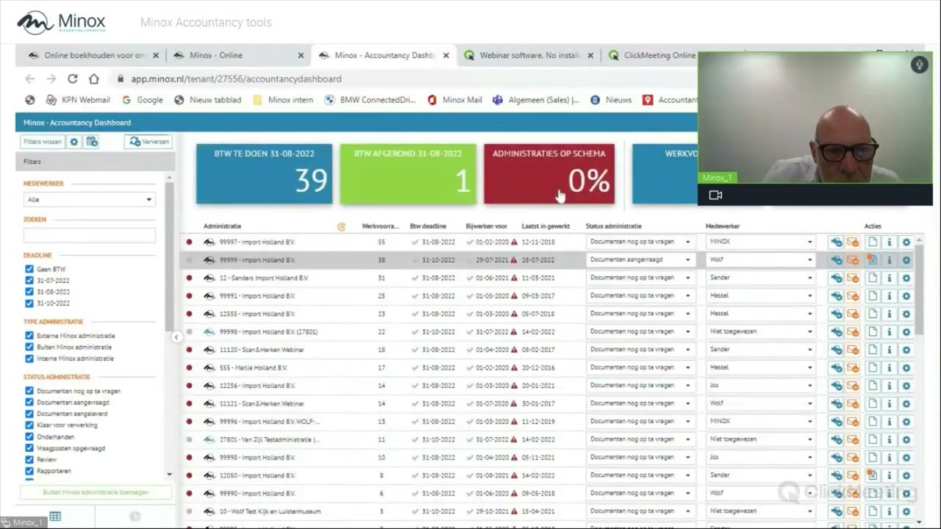Uncheck the Geen BTW deadline filter
Image resolution: width=941 pixels, height=529 pixels.
click(29, 270)
